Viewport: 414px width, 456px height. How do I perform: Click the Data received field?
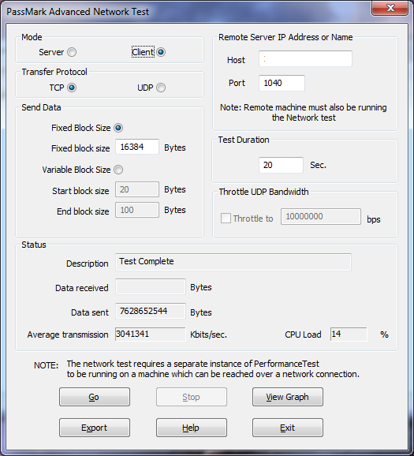point(151,286)
